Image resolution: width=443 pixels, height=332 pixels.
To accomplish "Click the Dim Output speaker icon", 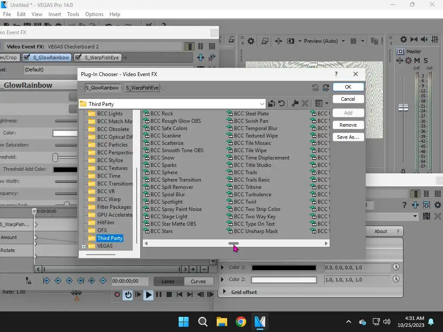I will [424, 39].
